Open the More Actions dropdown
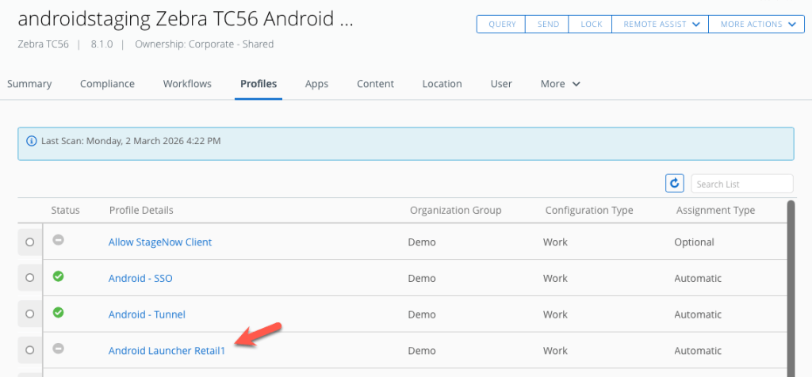Viewport: 812px width, 377px height. tap(756, 25)
